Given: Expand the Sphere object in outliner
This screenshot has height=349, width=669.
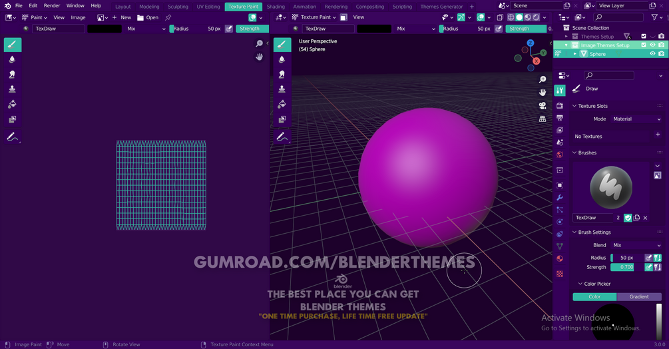Looking at the screenshot, I should 574,54.
